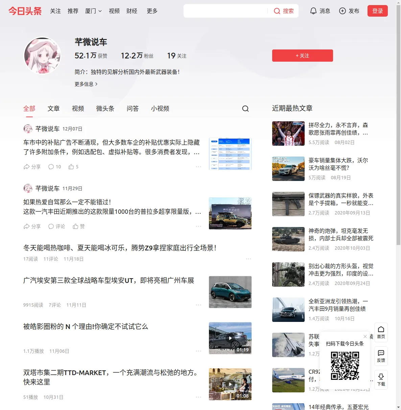View the 12.2万 粉丝 followers count

tap(137, 56)
